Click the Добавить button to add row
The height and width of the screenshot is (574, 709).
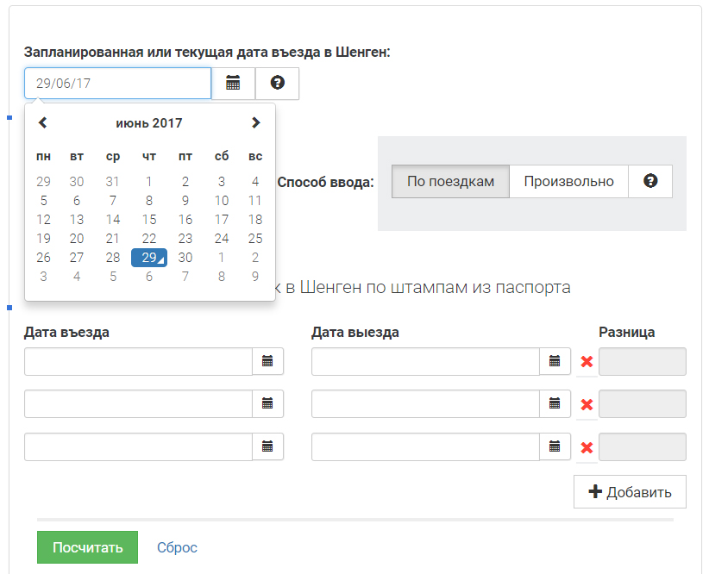click(630, 492)
